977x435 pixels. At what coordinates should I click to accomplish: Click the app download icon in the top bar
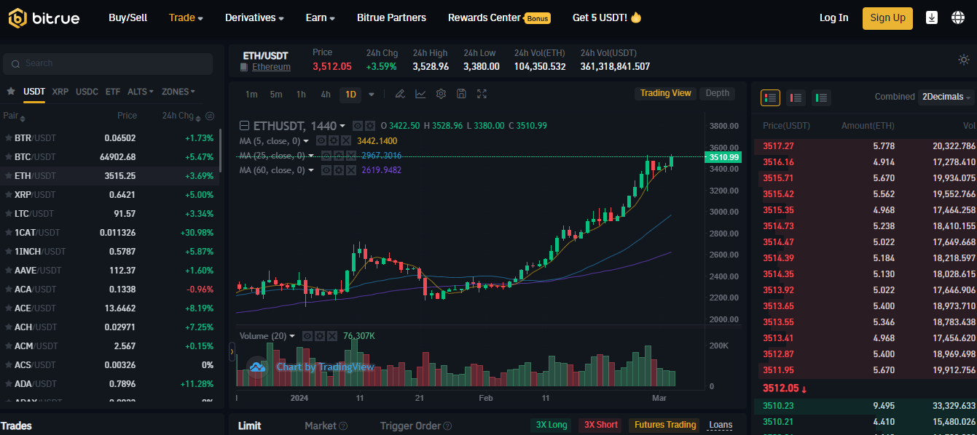tap(932, 16)
